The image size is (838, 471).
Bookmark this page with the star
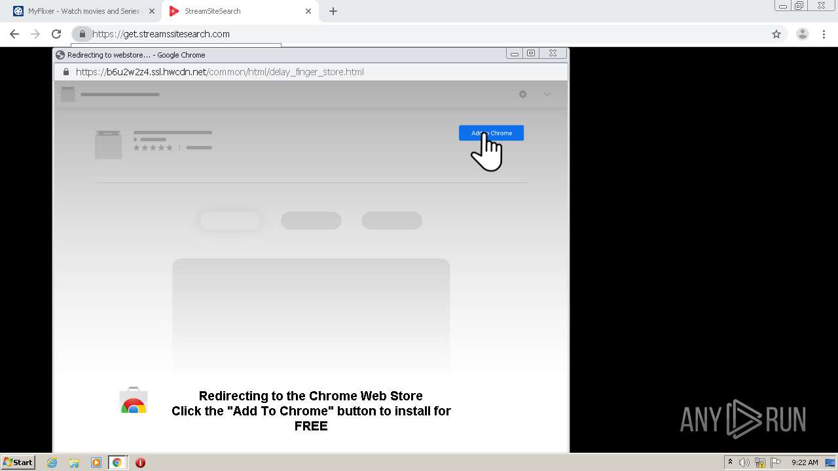pos(776,34)
